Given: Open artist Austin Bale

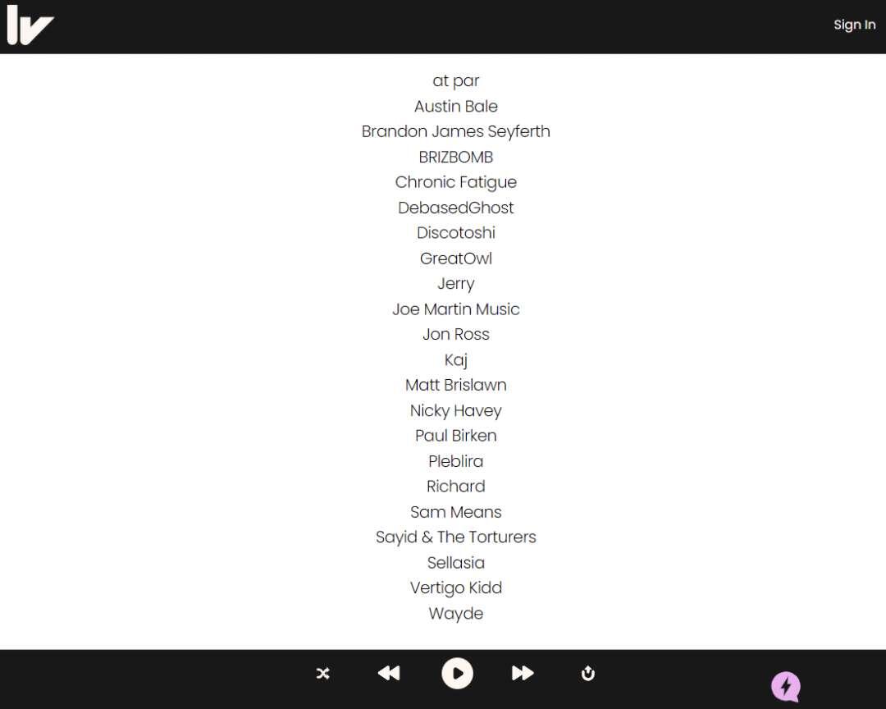Looking at the screenshot, I should click(456, 107).
